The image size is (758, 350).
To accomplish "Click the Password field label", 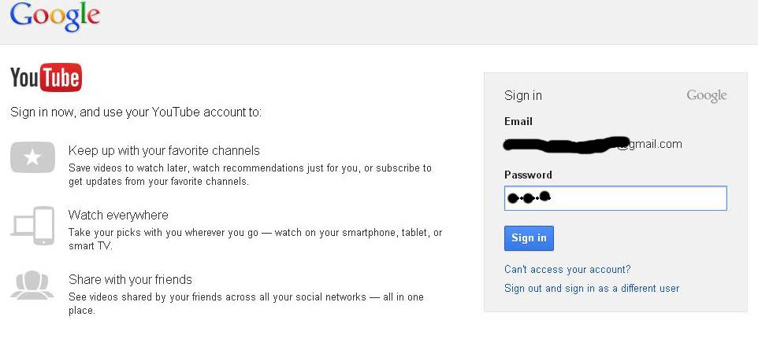I will pos(528,175).
